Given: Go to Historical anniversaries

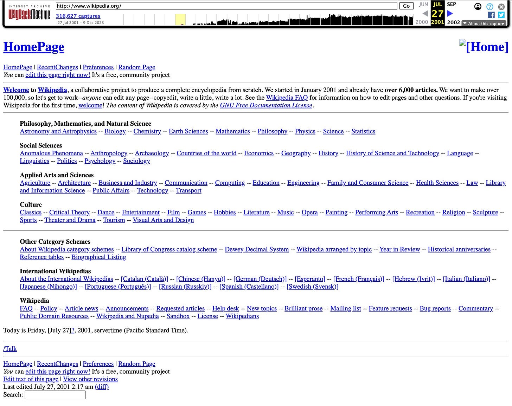Looking at the screenshot, I should (x=459, y=249).
